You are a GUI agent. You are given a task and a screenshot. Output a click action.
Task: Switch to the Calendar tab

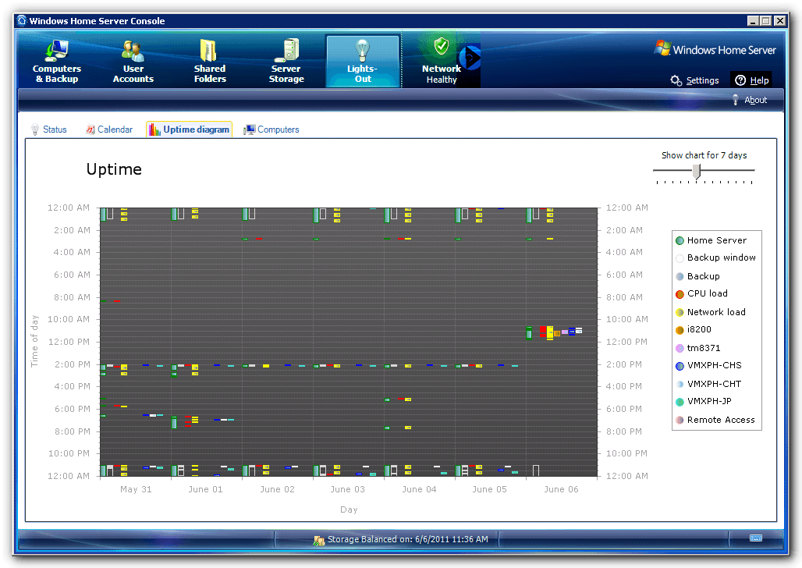click(x=109, y=130)
